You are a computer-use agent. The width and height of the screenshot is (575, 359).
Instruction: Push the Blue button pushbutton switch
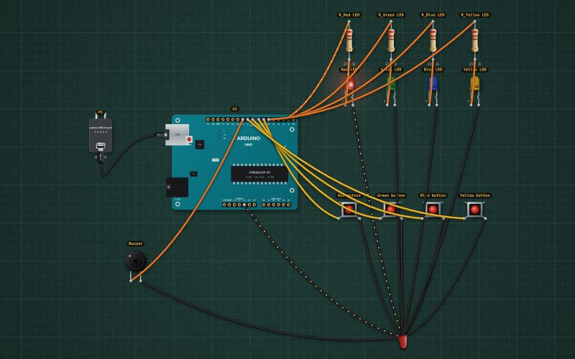(x=433, y=210)
